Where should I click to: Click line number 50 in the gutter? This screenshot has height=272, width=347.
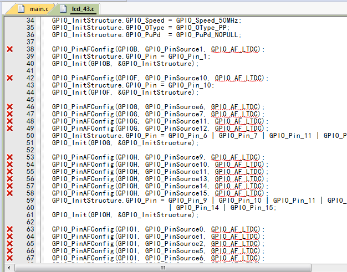click(30, 136)
